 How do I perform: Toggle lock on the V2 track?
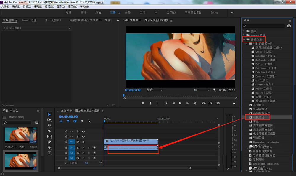[x=66, y=137]
